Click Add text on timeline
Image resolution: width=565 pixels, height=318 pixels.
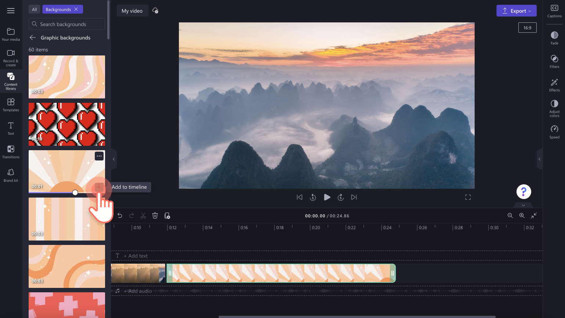pyautogui.click(x=136, y=256)
